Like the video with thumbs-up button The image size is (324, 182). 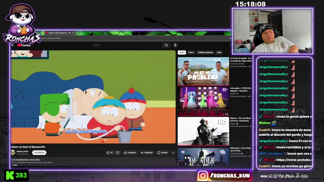[x=109, y=153]
